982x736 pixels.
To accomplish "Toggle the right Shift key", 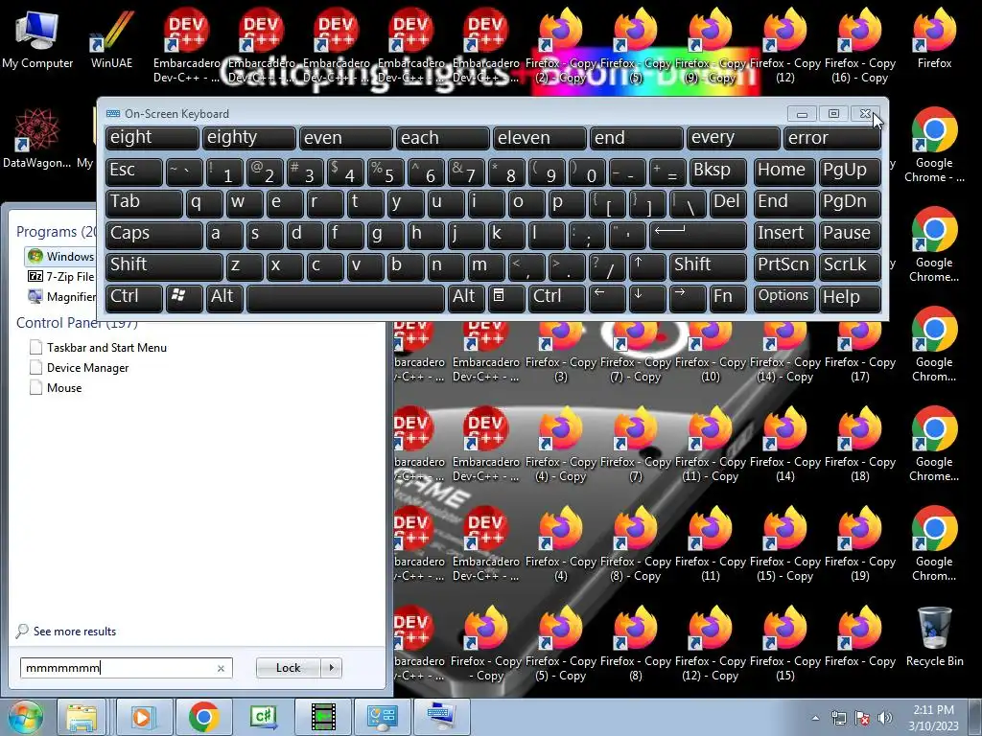I will click(x=708, y=266).
